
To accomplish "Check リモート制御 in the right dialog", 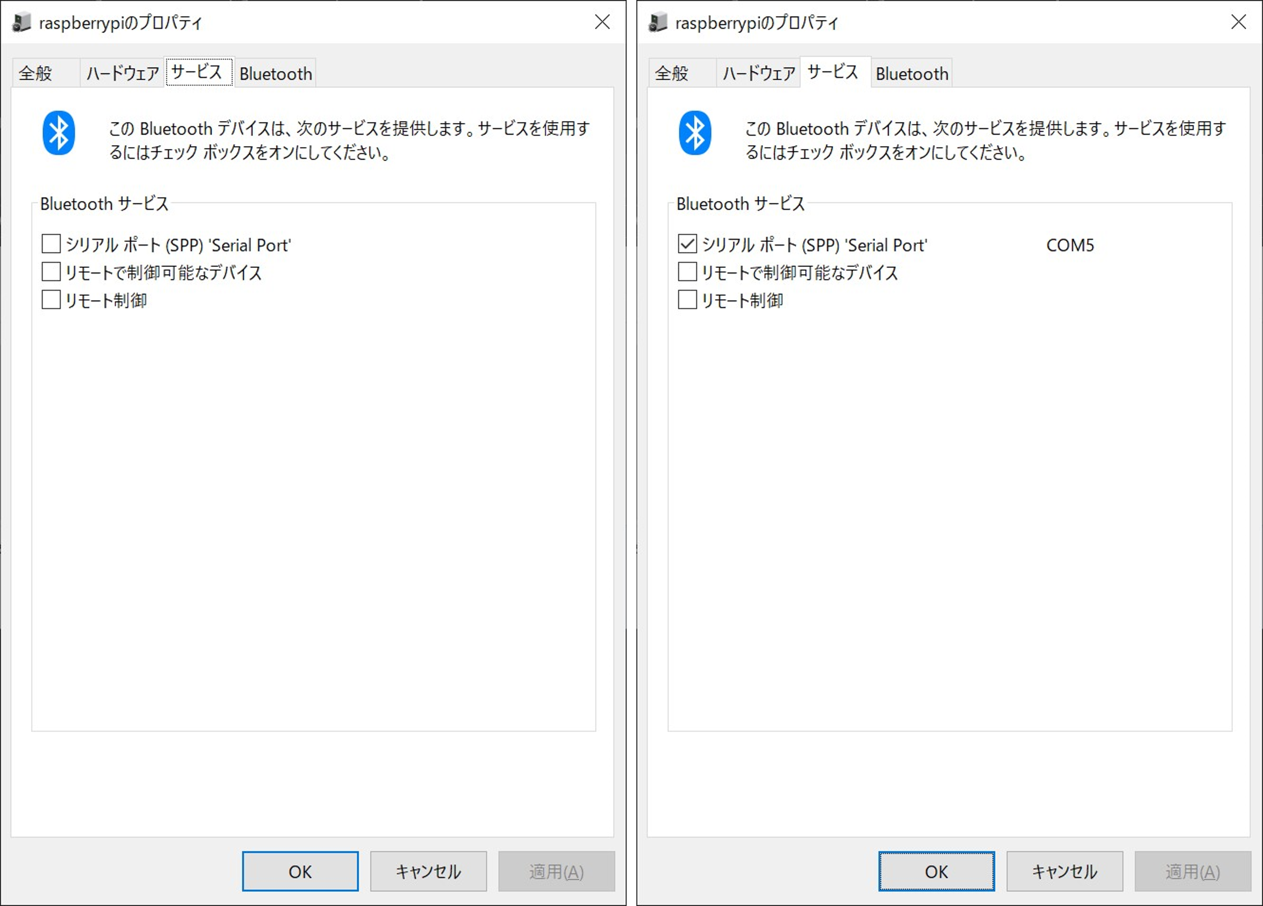I will pyautogui.click(x=687, y=300).
